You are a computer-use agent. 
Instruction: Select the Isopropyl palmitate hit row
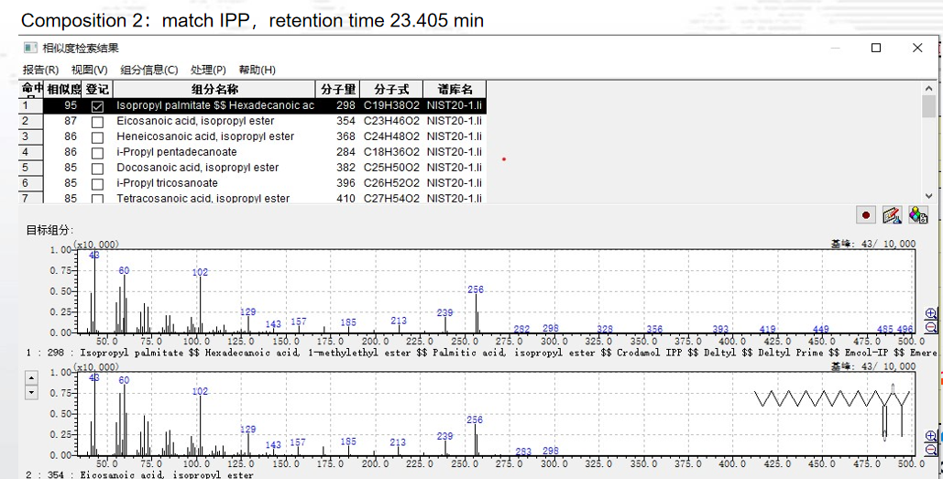pyautogui.click(x=253, y=105)
